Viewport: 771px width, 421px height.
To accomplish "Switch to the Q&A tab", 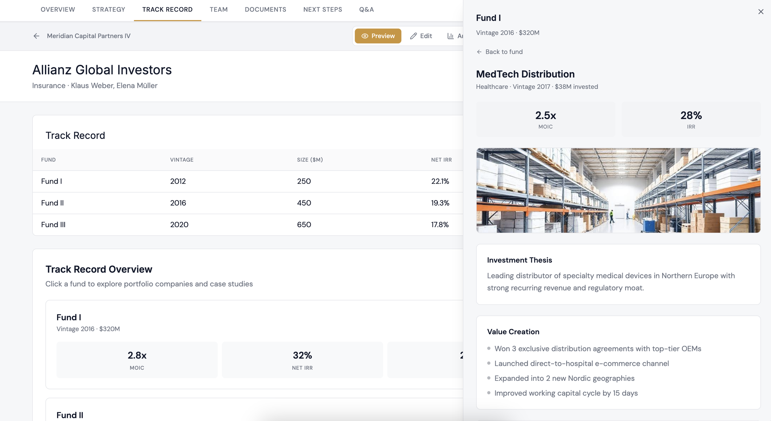I will [x=366, y=10].
